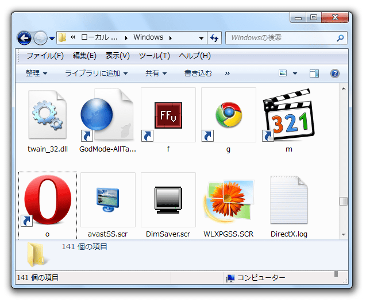Open the 整理 dropdown menu
This screenshot has width=366, height=302.
pyautogui.click(x=36, y=73)
